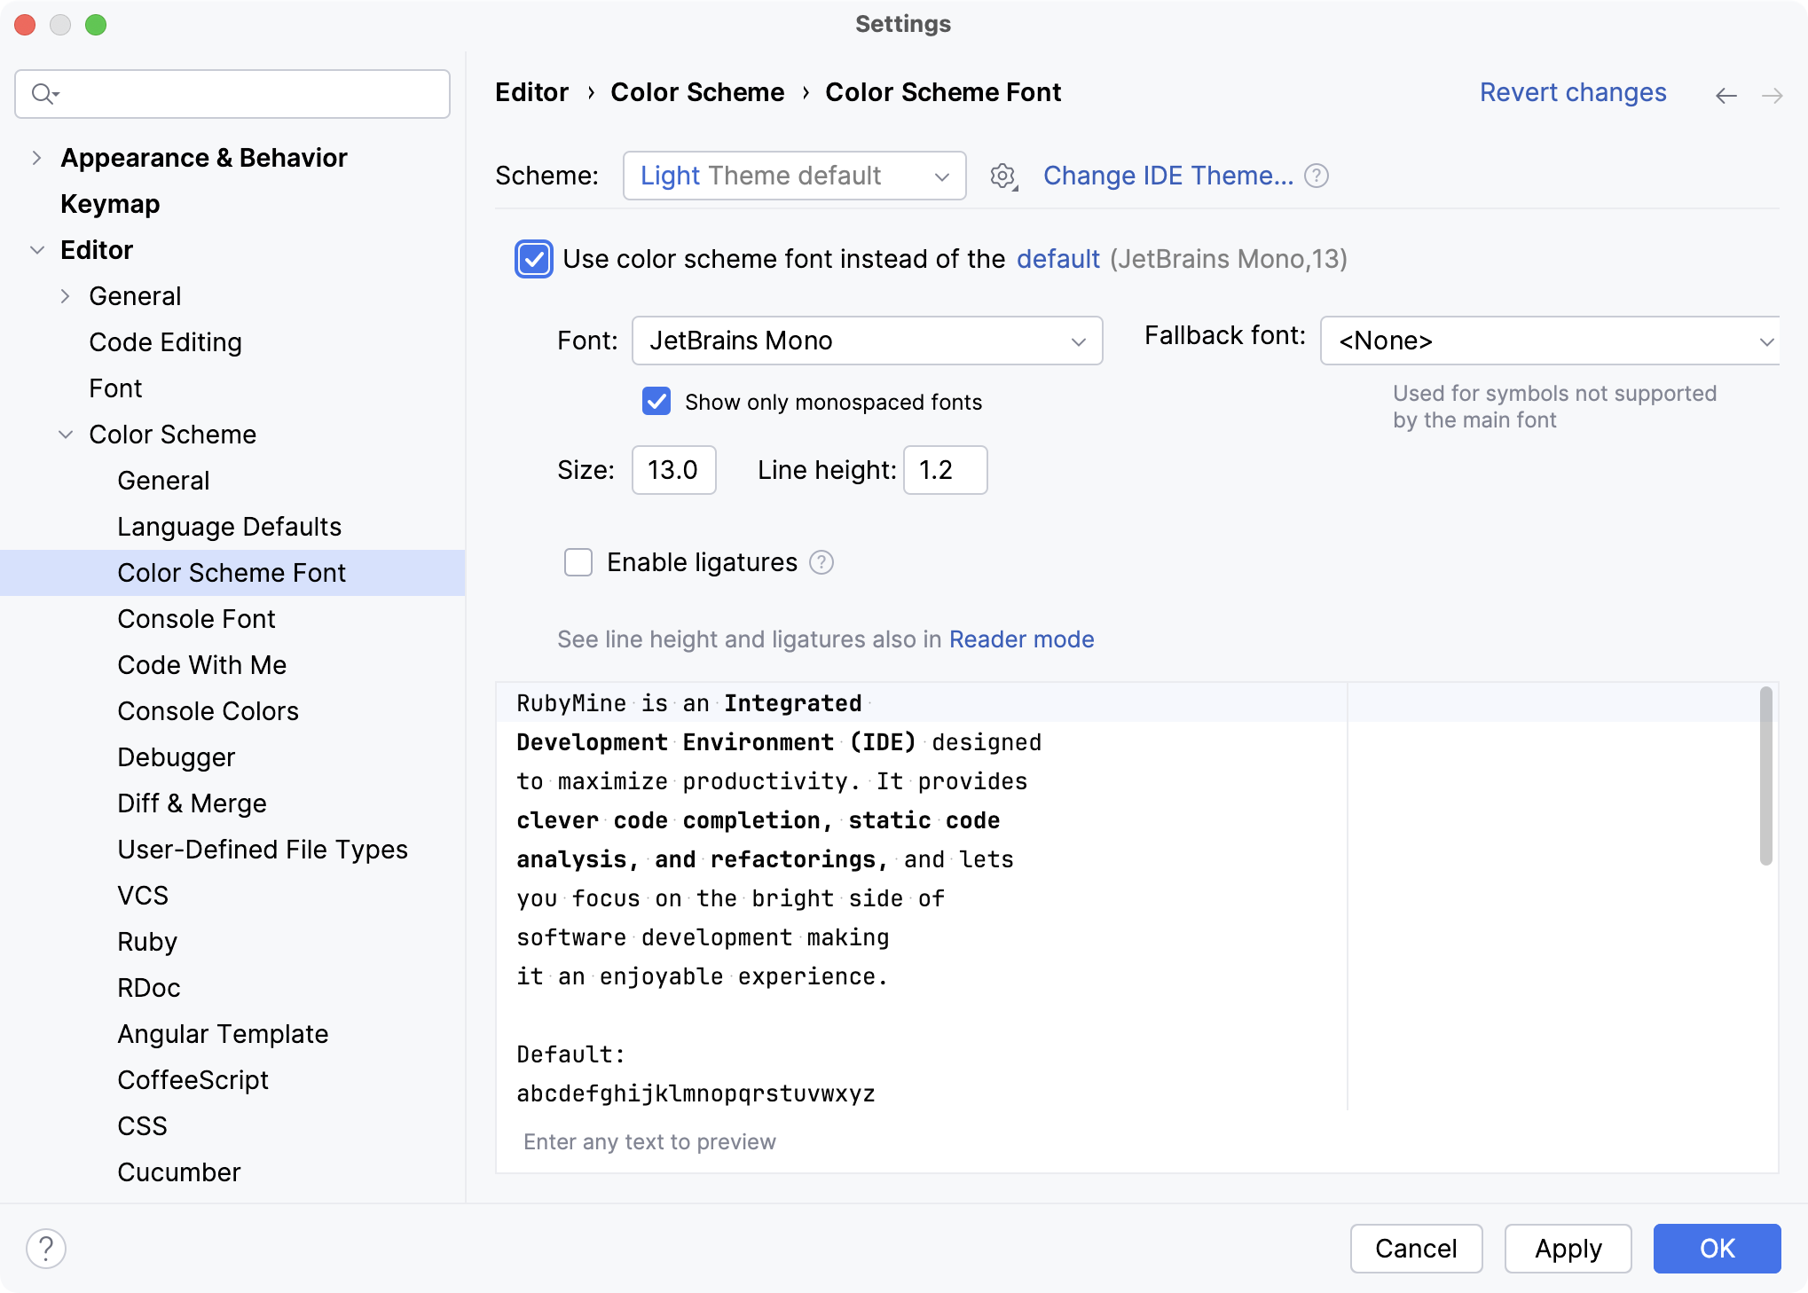Select Console Colors in the sidebar
Screen dimensions: 1808x1293
coord(208,710)
